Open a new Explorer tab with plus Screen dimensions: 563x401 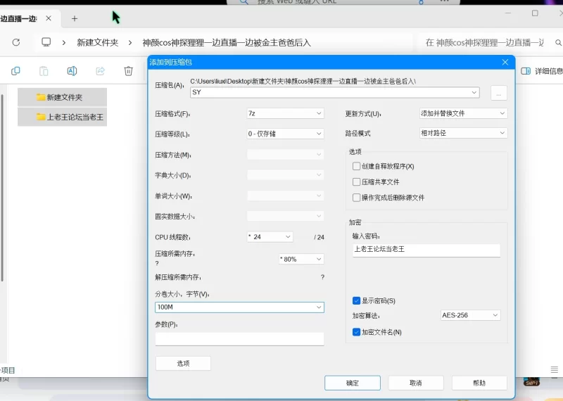75,19
